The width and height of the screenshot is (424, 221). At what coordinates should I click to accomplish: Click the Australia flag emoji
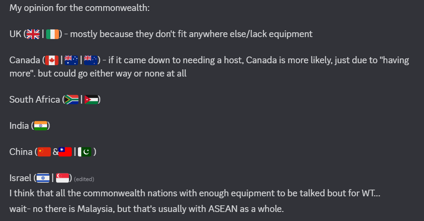point(71,60)
